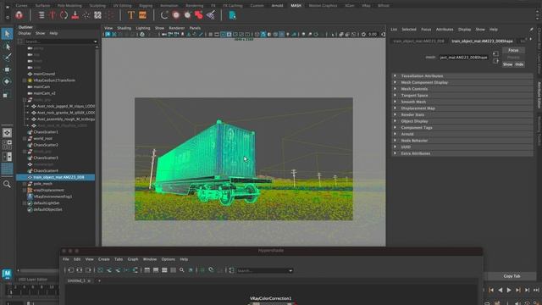542x305 pixels.
Task: Click the orange T type shelf icon
Action: point(131,15)
